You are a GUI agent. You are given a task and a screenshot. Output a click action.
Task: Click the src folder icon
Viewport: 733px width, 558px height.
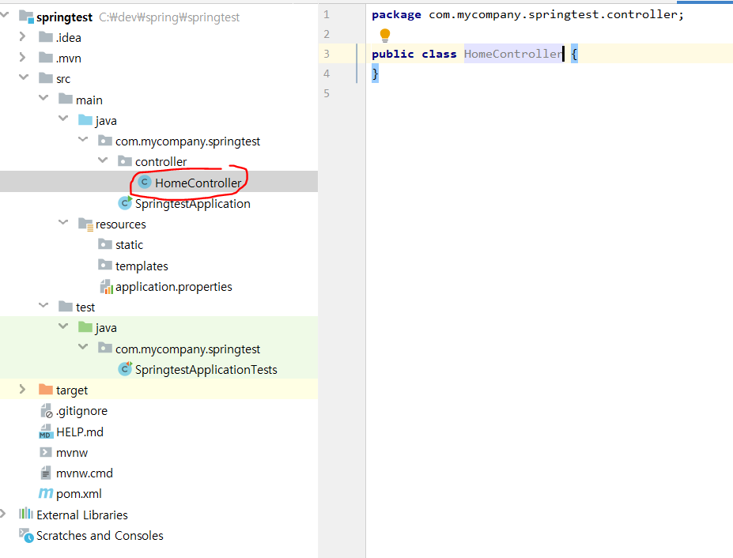[x=45, y=78]
